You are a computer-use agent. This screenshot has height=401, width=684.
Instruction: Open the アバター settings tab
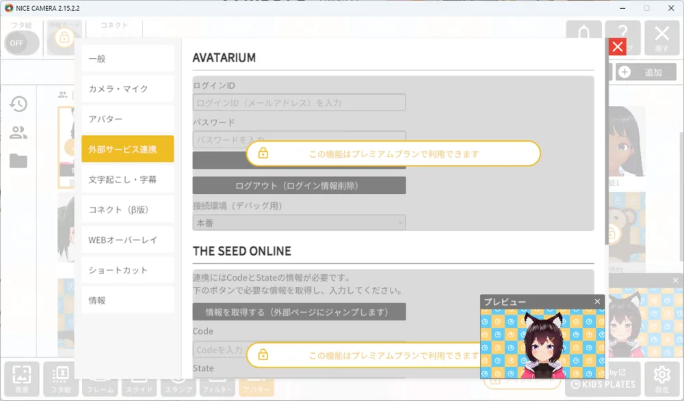point(127,119)
